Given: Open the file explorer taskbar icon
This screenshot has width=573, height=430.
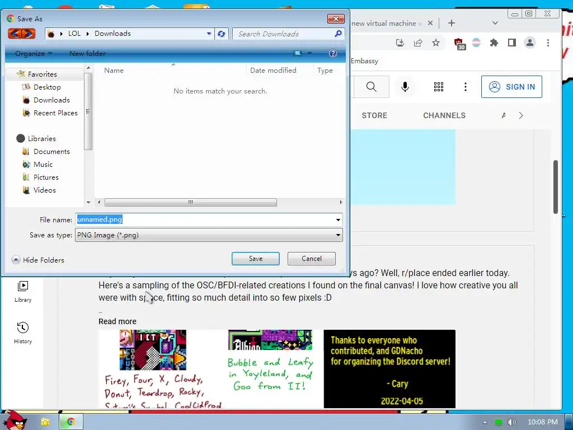Looking at the screenshot, I should click(45, 422).
